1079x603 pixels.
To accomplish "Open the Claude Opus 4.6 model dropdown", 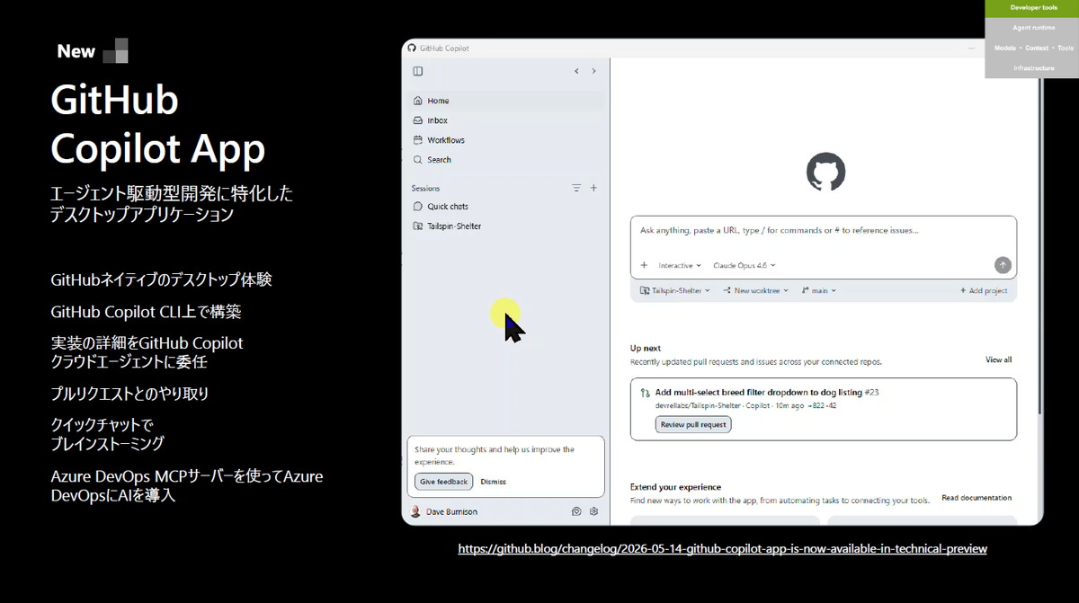I will point(745,265).
